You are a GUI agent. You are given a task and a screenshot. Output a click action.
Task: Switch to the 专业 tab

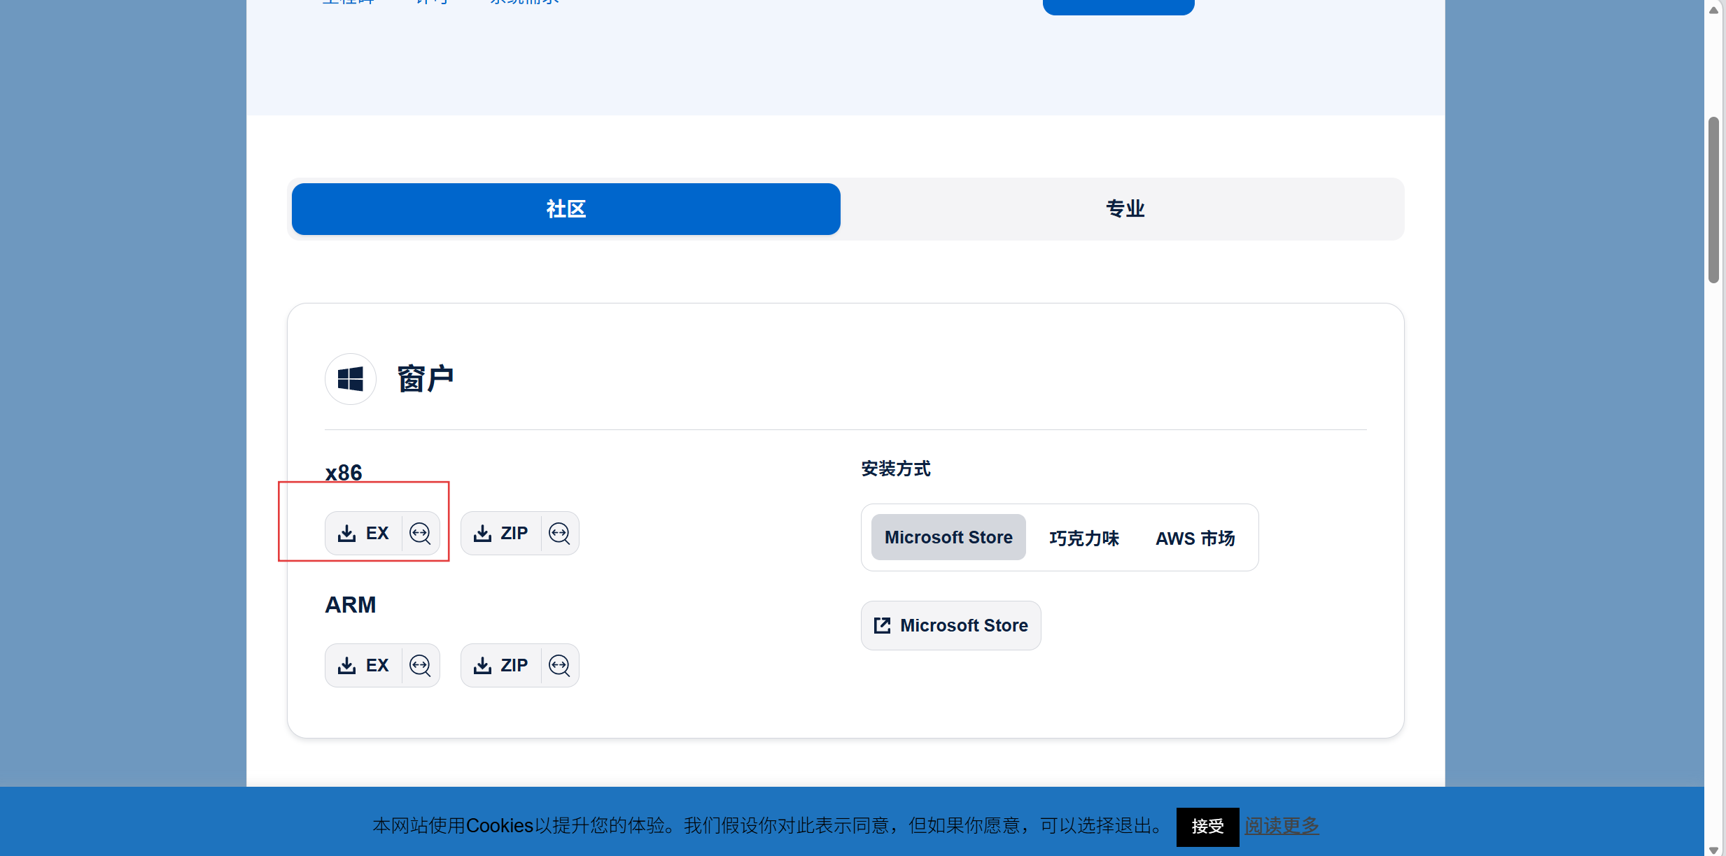(1125, 209)
